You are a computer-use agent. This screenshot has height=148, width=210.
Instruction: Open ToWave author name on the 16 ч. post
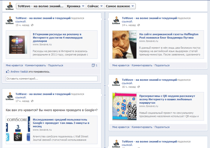149,80
